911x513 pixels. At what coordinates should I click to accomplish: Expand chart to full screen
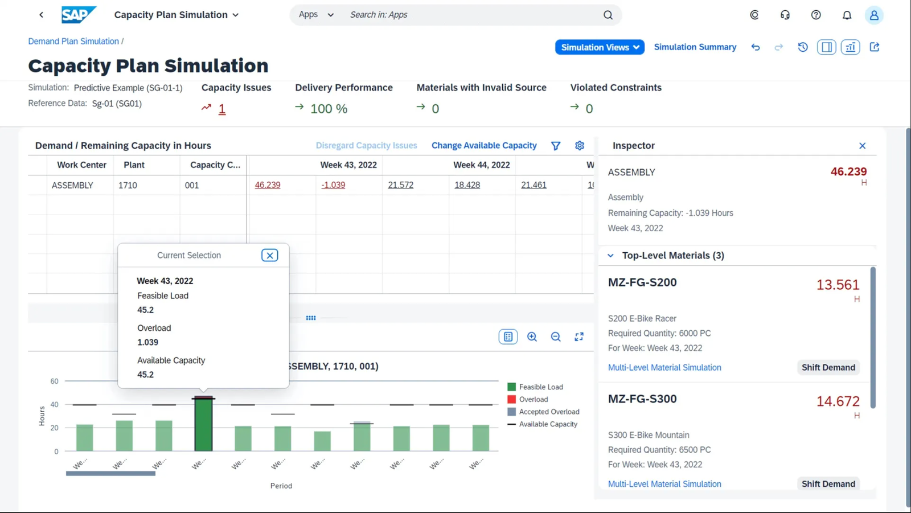tap(579, 337)
